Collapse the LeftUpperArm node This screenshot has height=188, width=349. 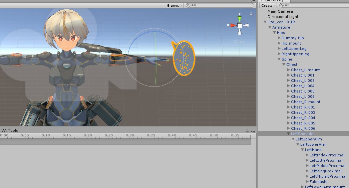293,139
